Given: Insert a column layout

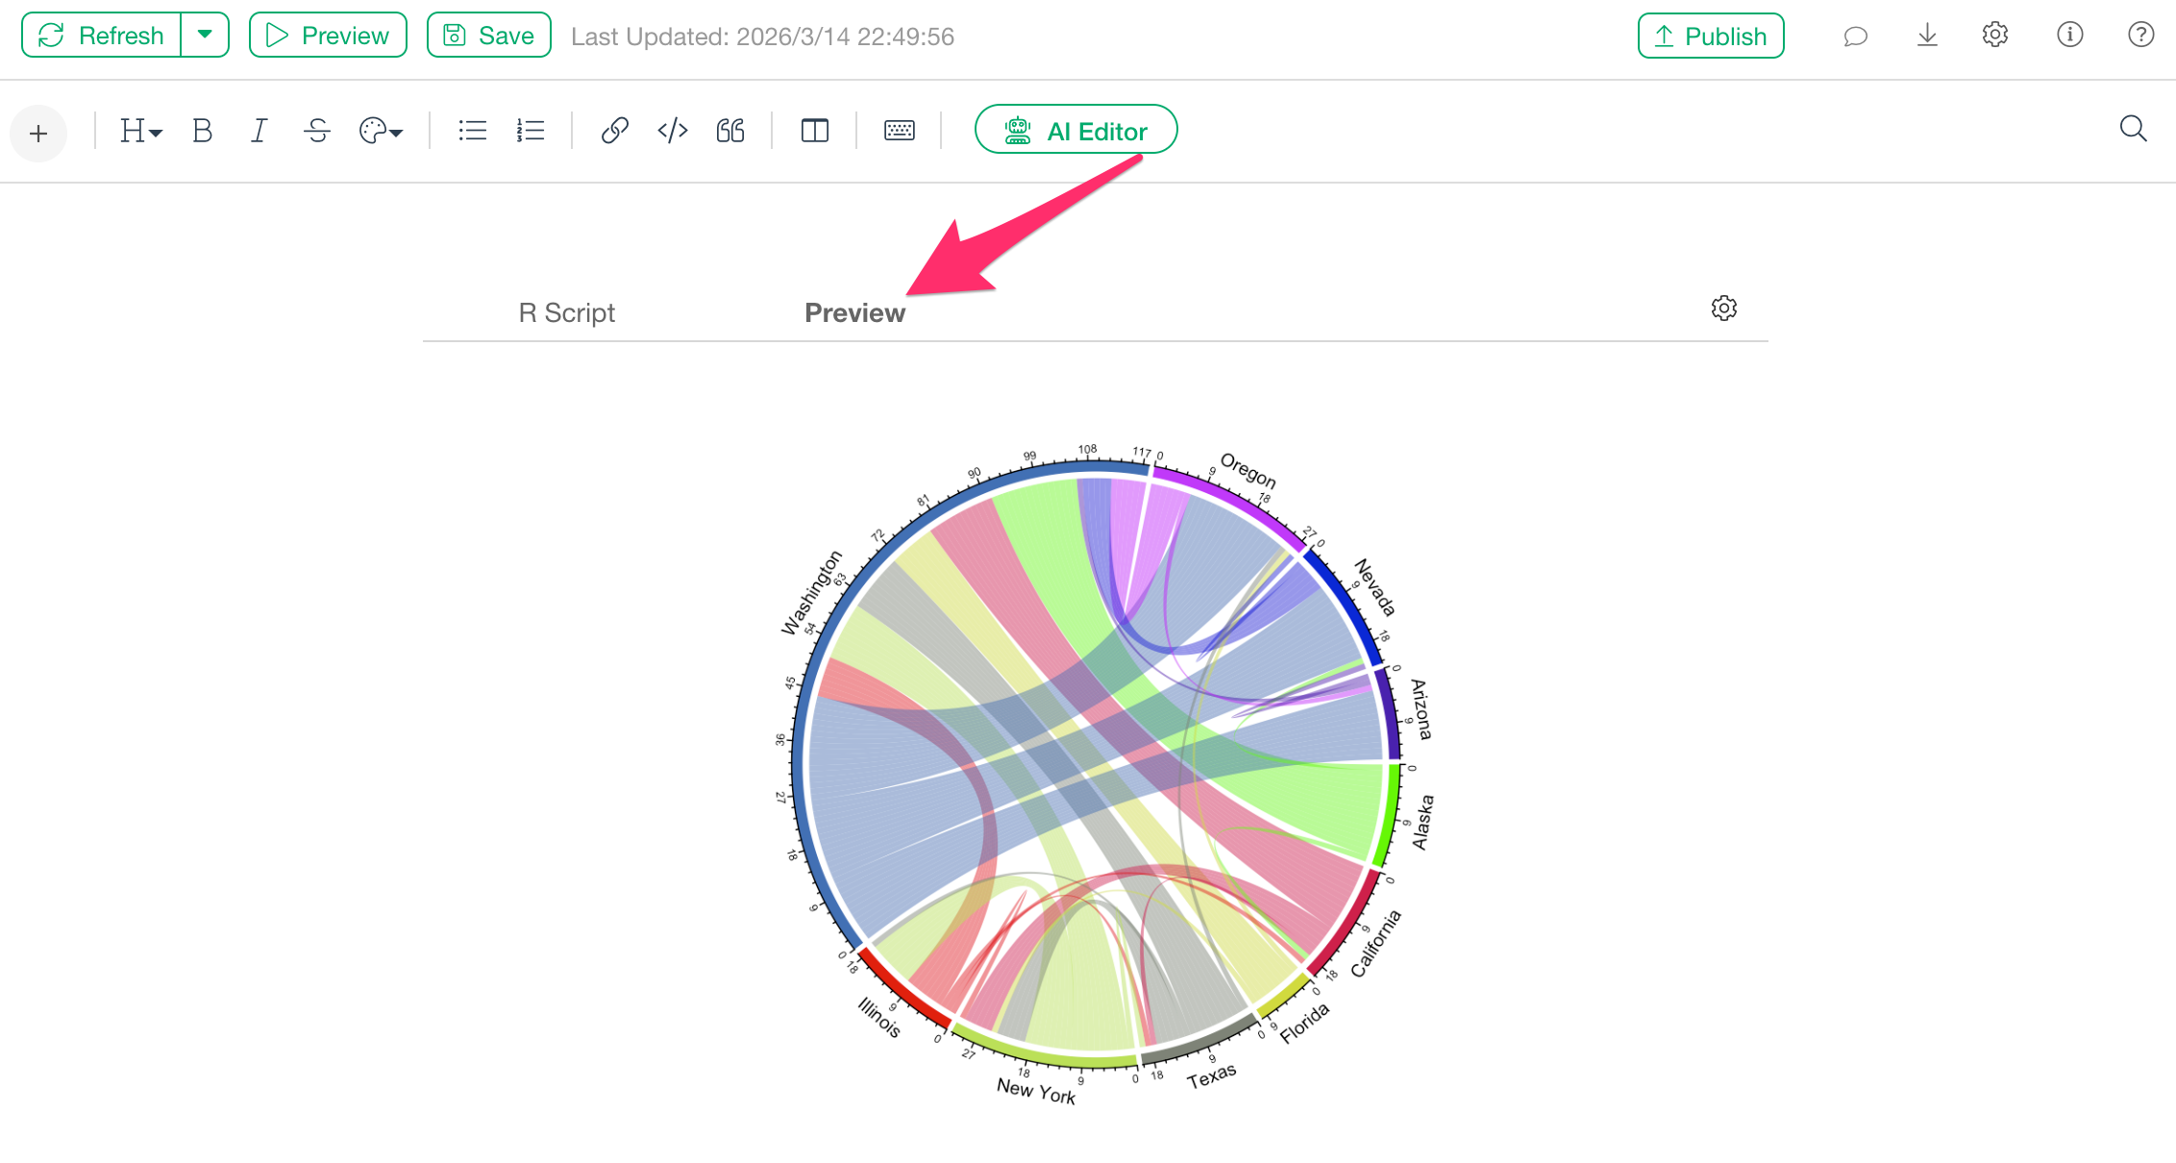Looking at the screenshot, I should pos(814,131).
